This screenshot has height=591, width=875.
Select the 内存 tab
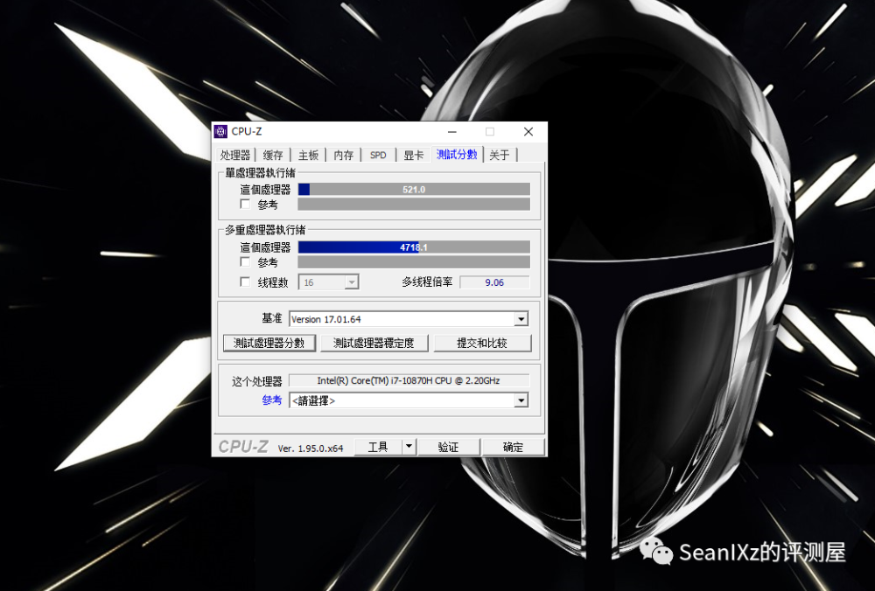(343, 155)
